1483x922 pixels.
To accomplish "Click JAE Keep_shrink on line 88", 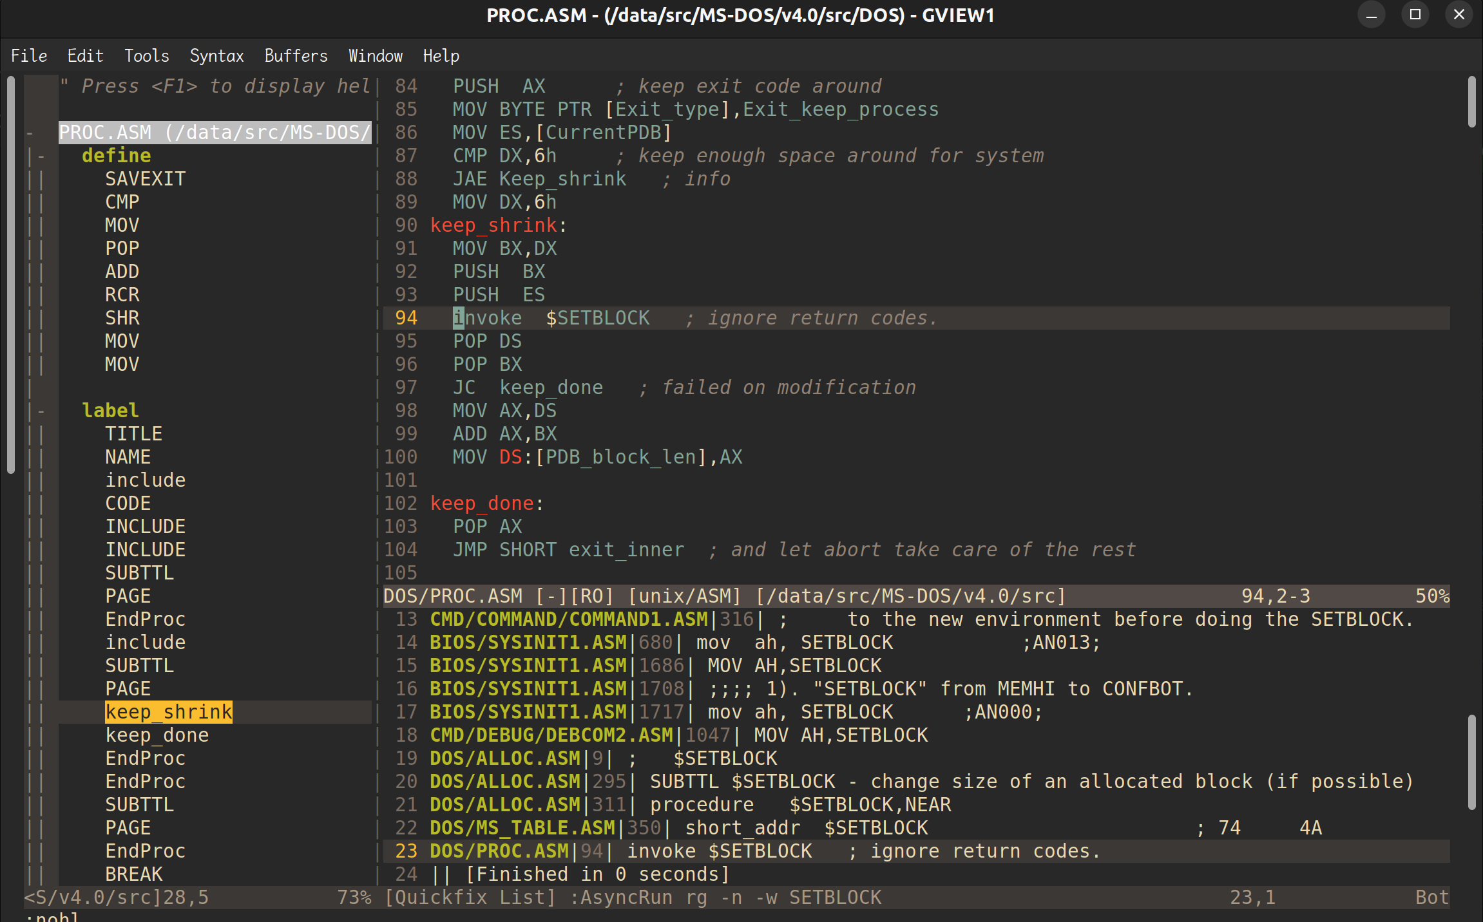I will [540, 179].
